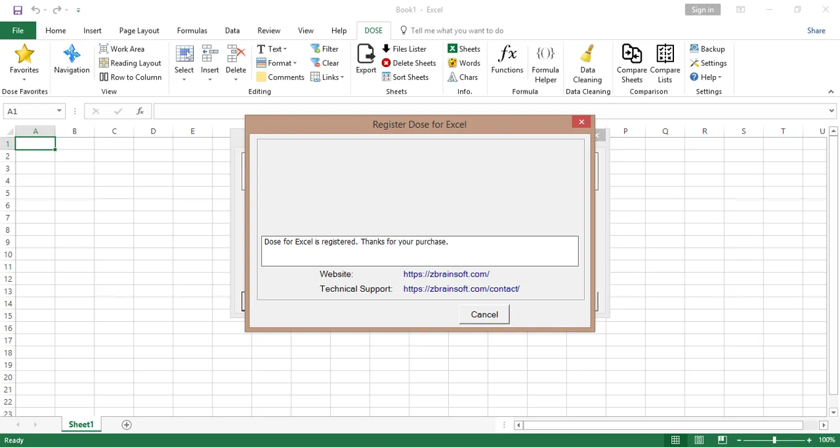The width and height of the screenshot is (840, 447).
Task: Click the Undo arrow icon
Action: [x=35, y=10]
